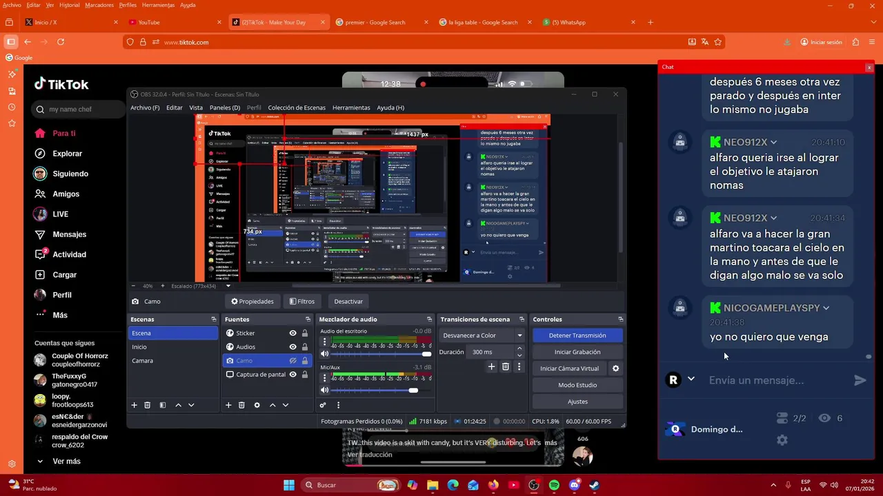Open Filtros for selected source
The width and height of the screenshot is (883, 496).
click(x=302, y=301)
